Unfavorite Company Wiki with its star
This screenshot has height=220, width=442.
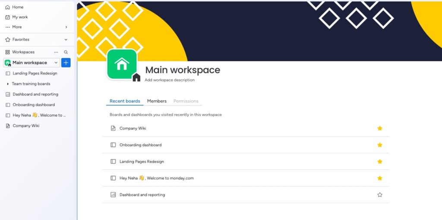point(380,129)
